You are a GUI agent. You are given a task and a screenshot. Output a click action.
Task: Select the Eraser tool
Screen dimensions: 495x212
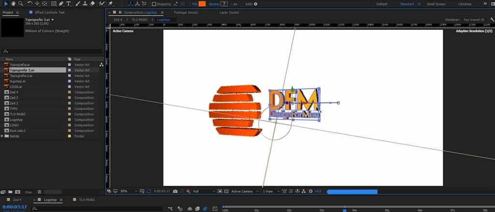pyautogui.click(x=92, y=4)
